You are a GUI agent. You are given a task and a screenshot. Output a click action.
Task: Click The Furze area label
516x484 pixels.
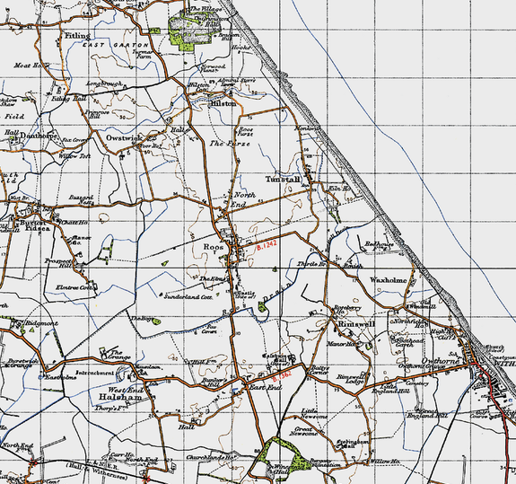230,144
